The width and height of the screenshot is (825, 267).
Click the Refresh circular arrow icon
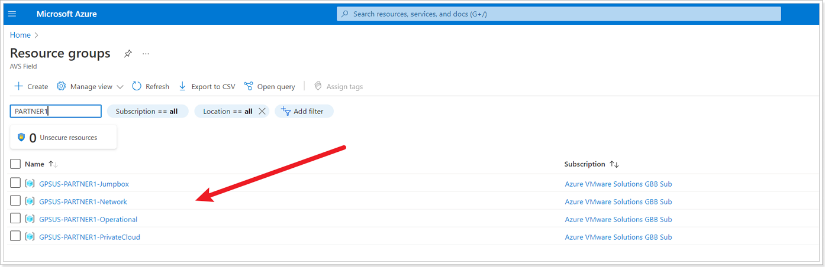click(137, 86)
